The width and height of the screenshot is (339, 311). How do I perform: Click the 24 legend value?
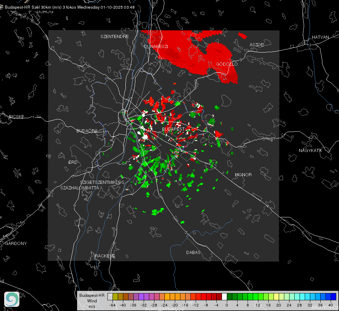[289, 305]
